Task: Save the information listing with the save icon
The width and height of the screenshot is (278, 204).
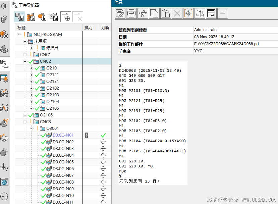Action: [x=120, y=13]
